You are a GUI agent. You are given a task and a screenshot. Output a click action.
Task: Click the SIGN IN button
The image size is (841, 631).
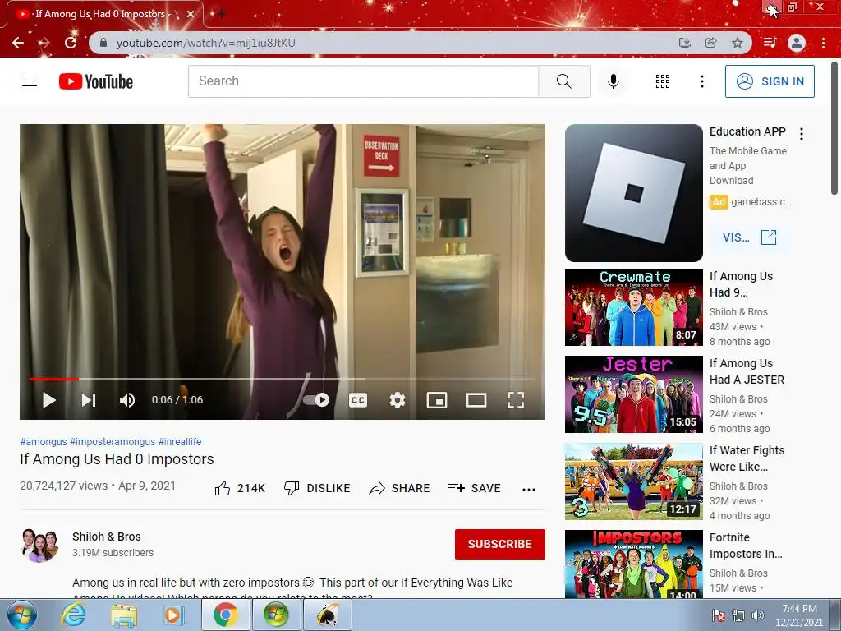pyautogui.click(x=770, y=81)
